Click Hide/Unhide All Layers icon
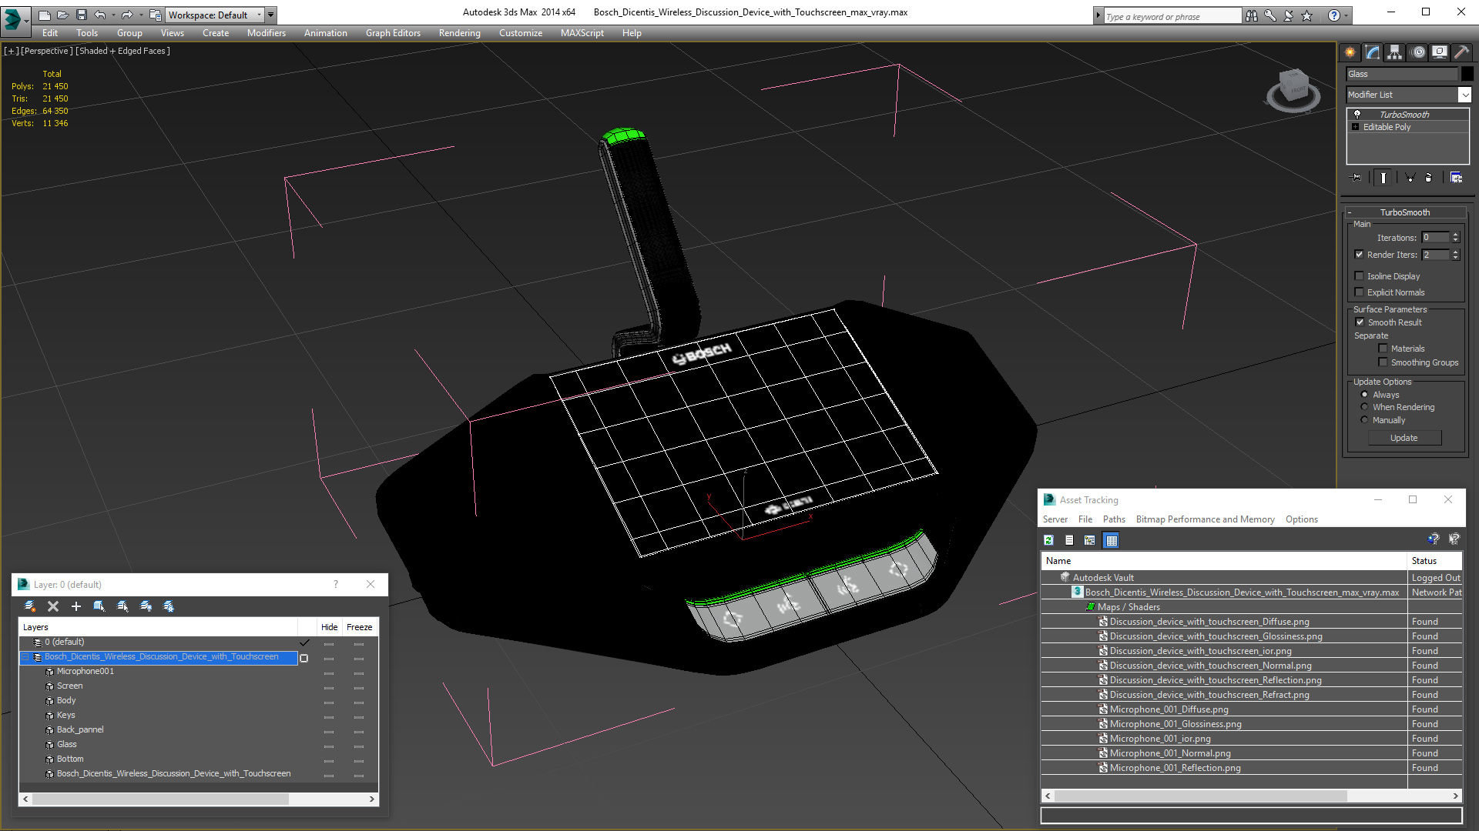 [x=146, y=606]
